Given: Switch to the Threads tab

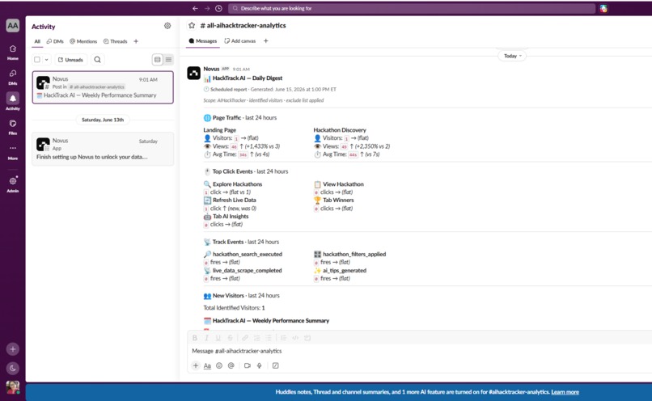Looking at the screenshot, I should pyautogui.click(x=115, y=41).
